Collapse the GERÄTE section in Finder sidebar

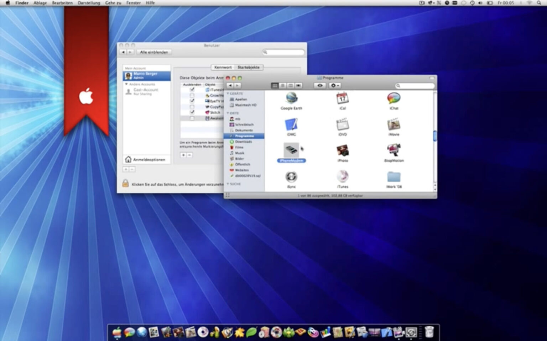pos(228,94)
